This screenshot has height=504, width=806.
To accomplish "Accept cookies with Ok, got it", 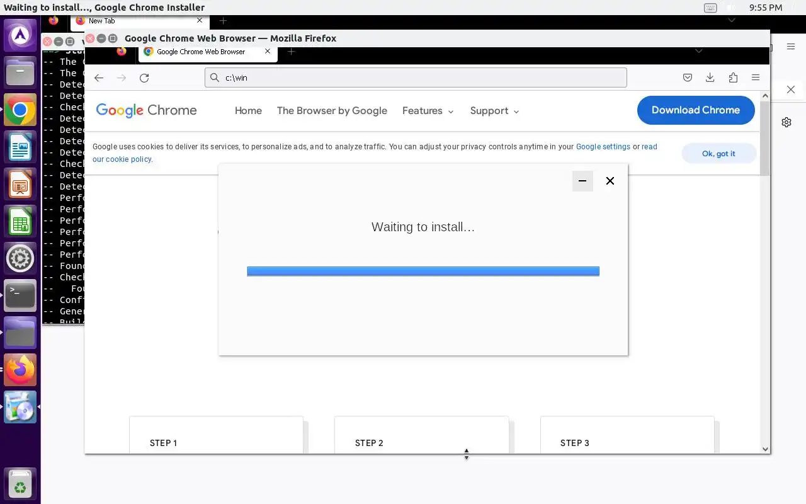I will coord(718,154).
